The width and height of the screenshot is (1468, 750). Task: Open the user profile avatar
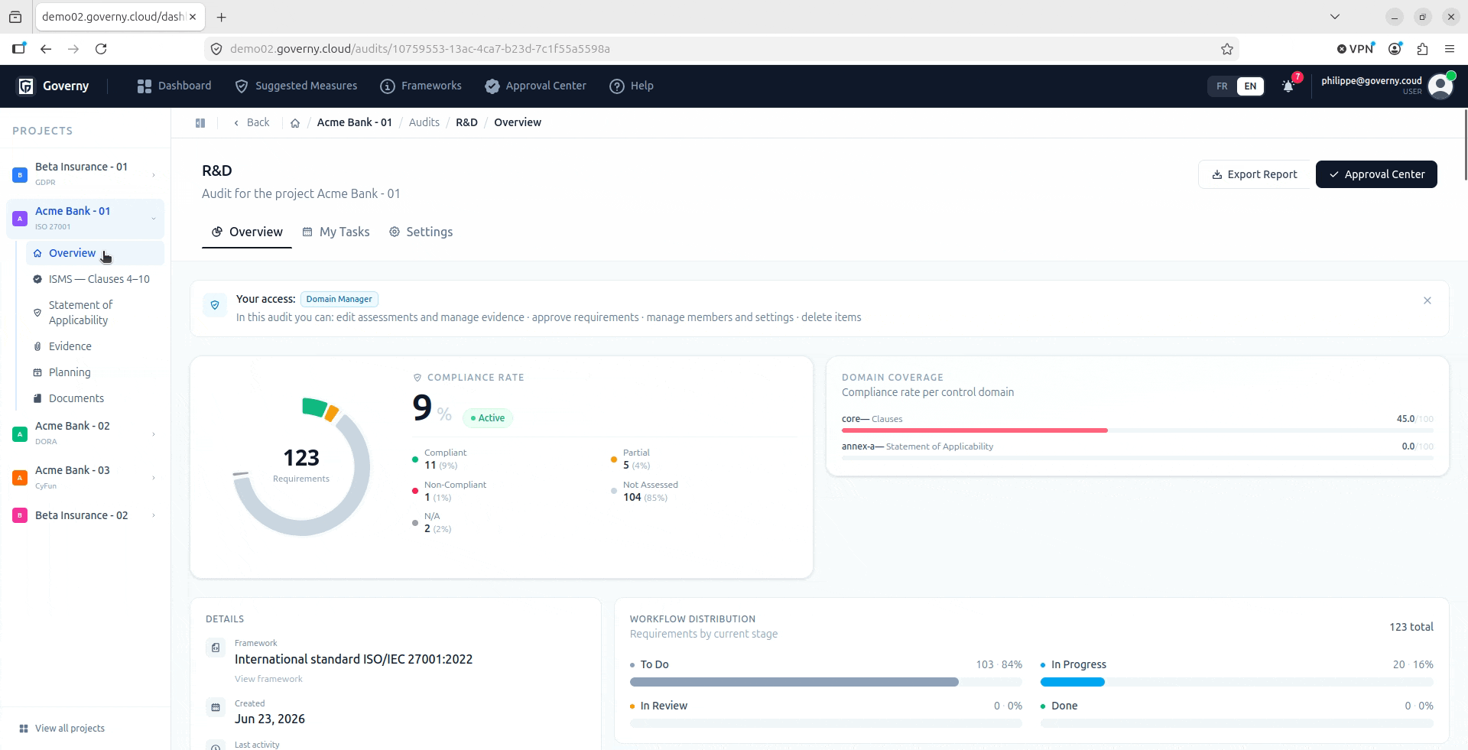tap(1440, 86)
